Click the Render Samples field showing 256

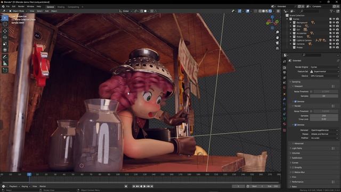[x=324, y=116]
